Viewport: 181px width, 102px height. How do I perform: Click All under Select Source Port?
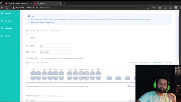29,63
